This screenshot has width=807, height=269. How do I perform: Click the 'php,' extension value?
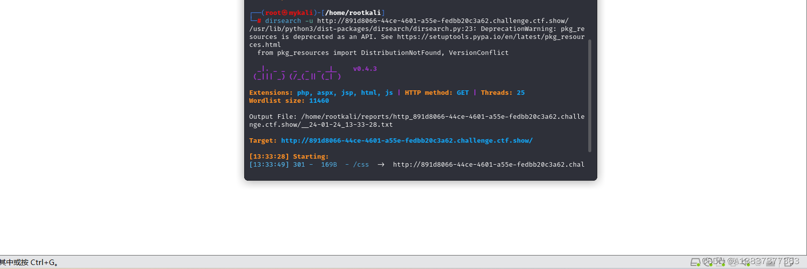click(x=305, y=92)
